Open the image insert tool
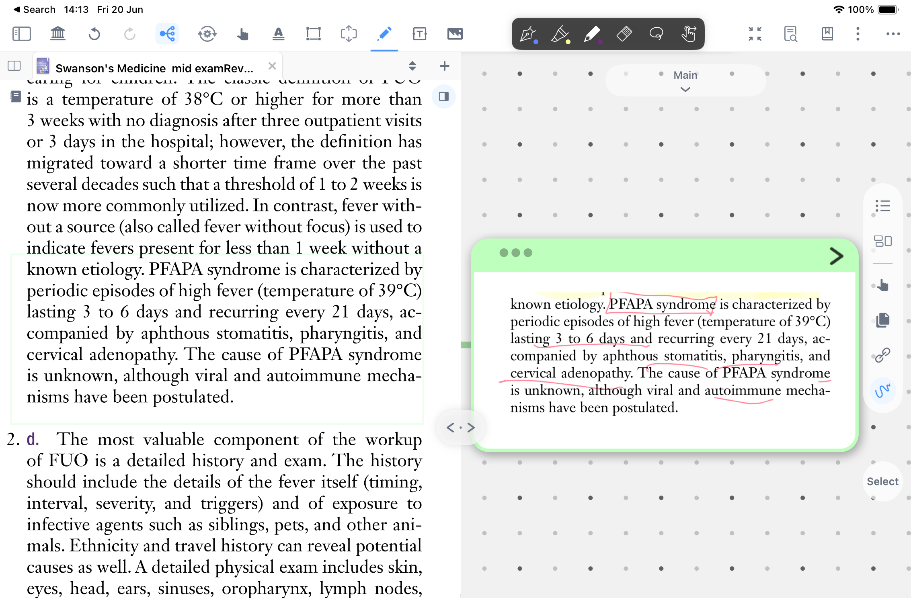The image size is (911, 598). click(x=455, y=34)
